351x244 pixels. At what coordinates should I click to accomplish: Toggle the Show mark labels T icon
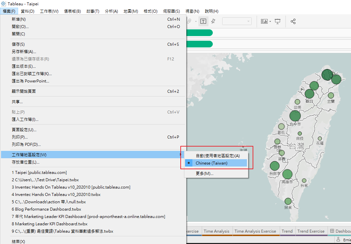[203, 21]
